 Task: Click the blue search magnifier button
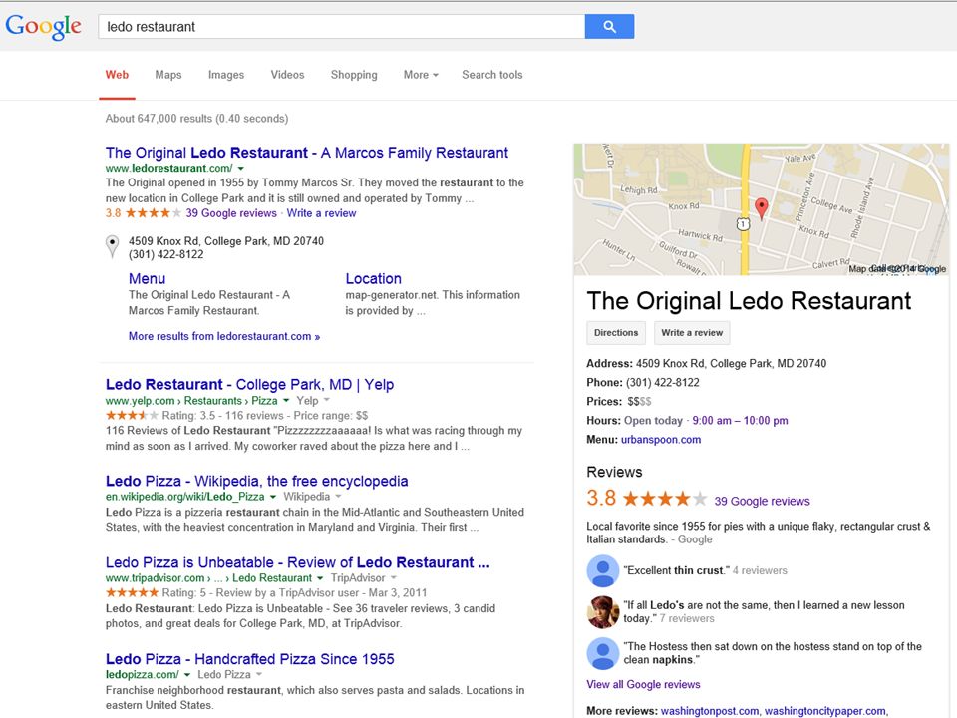609,26
